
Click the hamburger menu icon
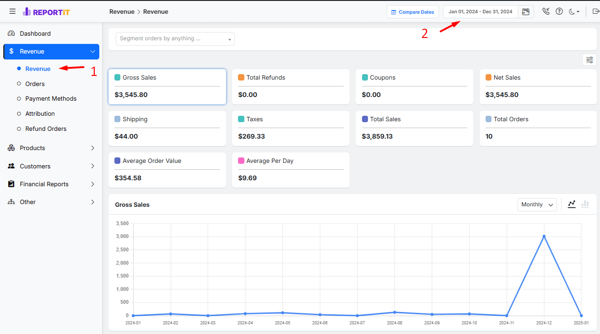click(x=12, y=11)
